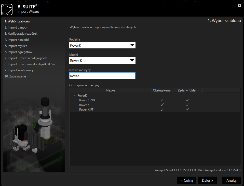This screenshot has height=186, width=244.
Task: Click the 'Wybierz szablon rozpoczęcia' instruction text
Action: tap(103, 27)
